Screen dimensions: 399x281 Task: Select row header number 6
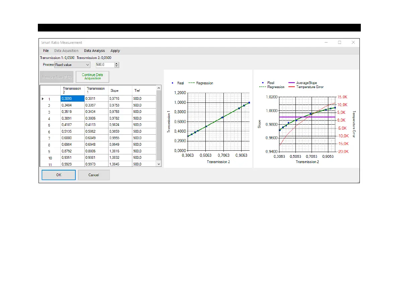50,132
